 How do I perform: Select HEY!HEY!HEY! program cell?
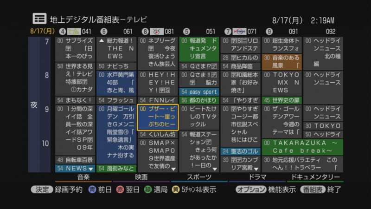(158, 83)
